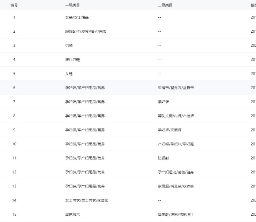The image size is (256, 222).
Task: Click the 二级类目 column header
Action: 165,5
